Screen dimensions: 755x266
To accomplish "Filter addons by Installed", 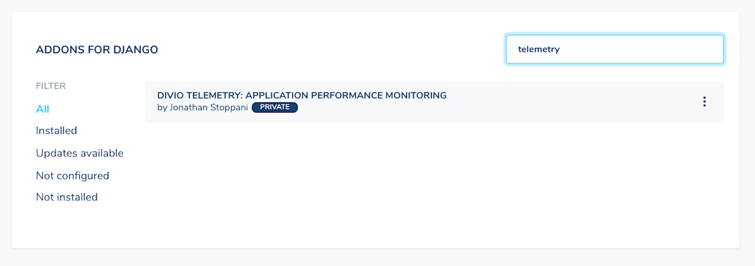I will (57, 131).
